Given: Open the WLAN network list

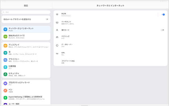Looking at the screenshot, I should [x=106, y=14].
